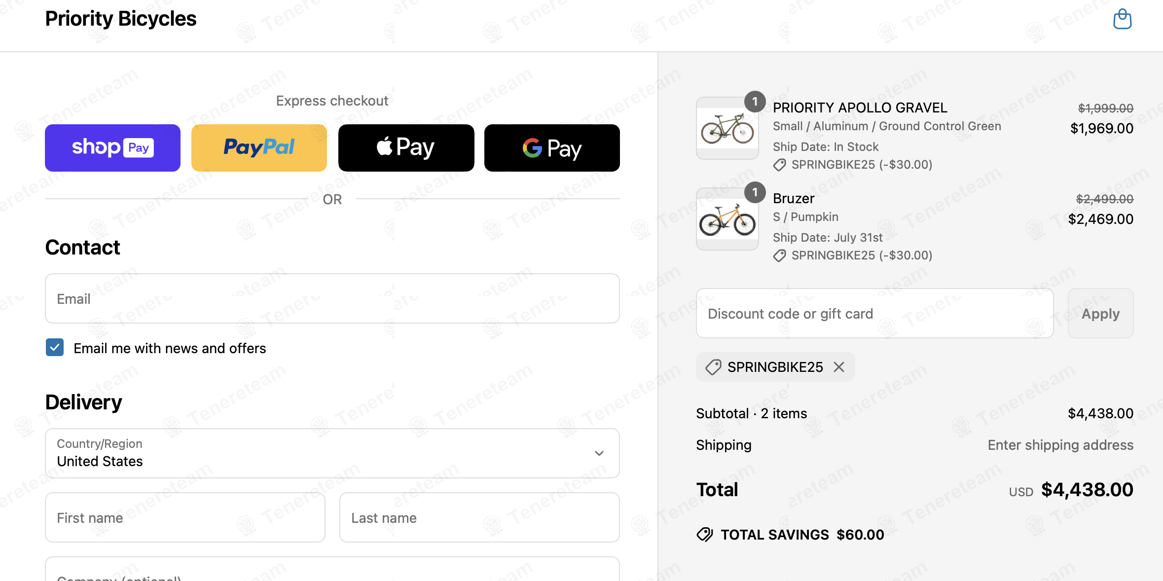Focus the Last name field
The height and width of the screenshot is (581, 1163).
click(x=479, y=517)
